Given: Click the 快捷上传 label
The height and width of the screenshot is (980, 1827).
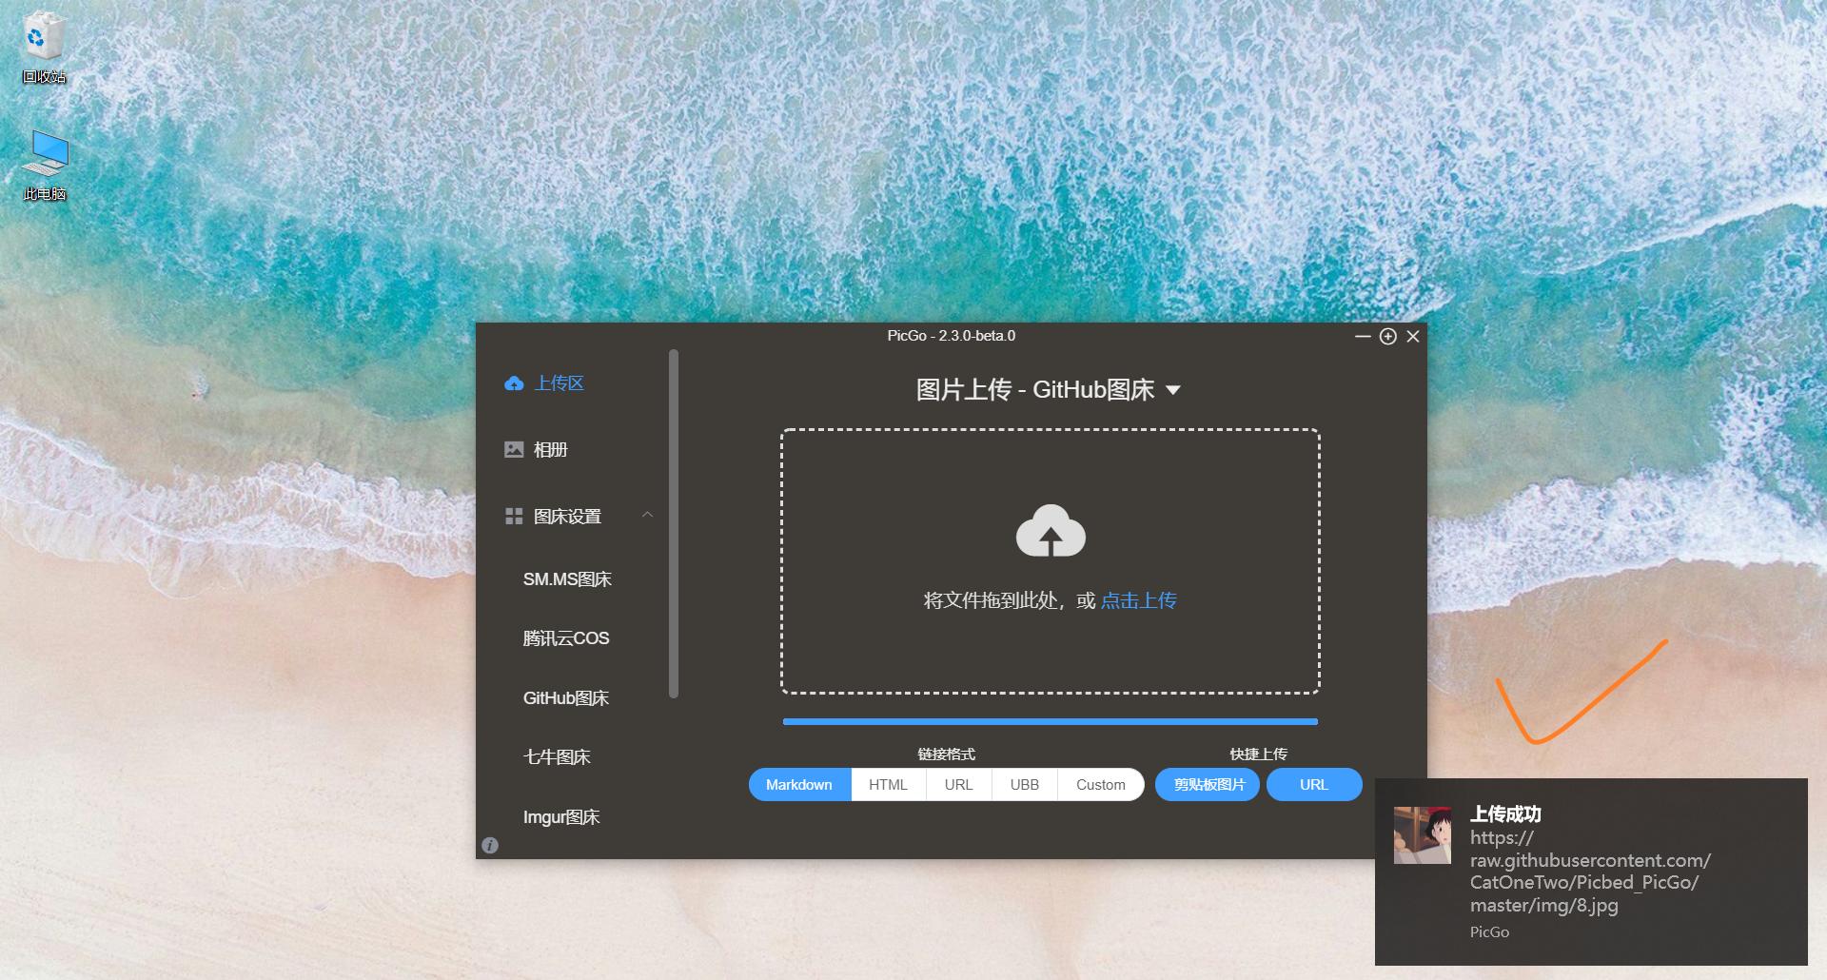Looking at the screenshot, I should tap(1258, 755).
